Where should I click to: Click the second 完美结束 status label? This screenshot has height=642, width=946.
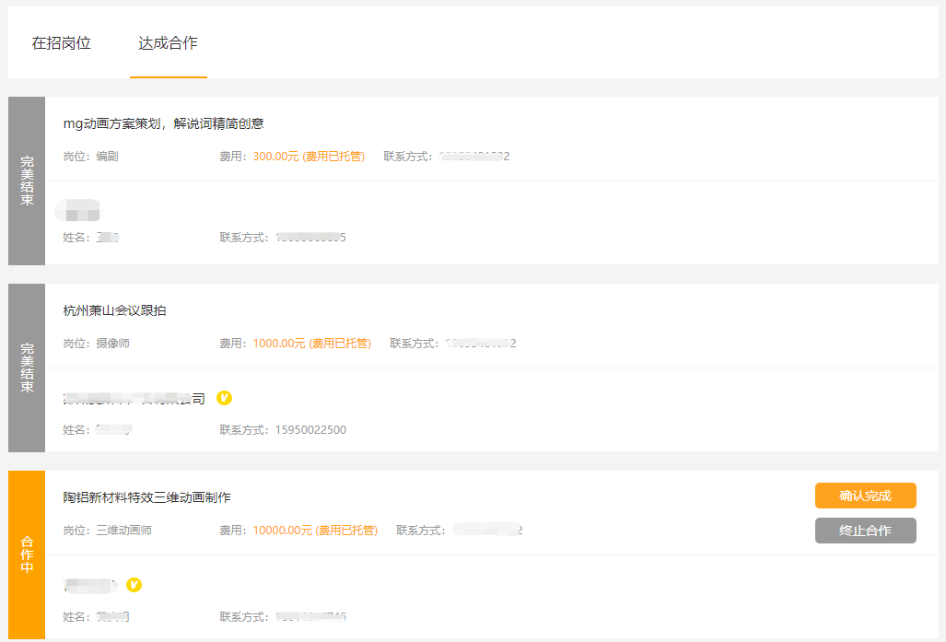click(x=27, y=368)
